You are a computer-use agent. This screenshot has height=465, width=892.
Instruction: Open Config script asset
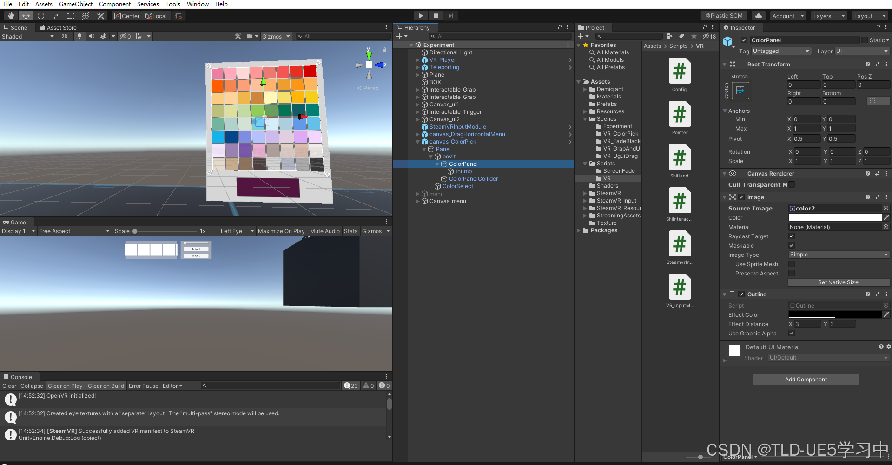pos(680,75)
